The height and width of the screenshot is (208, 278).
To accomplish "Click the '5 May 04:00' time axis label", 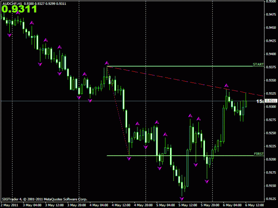I will (x=165, y=205).
